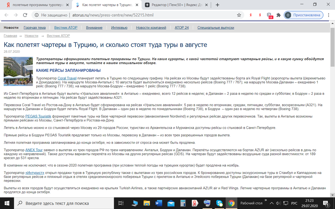The width and height of the screenshot is (335, 209).
Task: Open a new browser tab
Action: 218,5
